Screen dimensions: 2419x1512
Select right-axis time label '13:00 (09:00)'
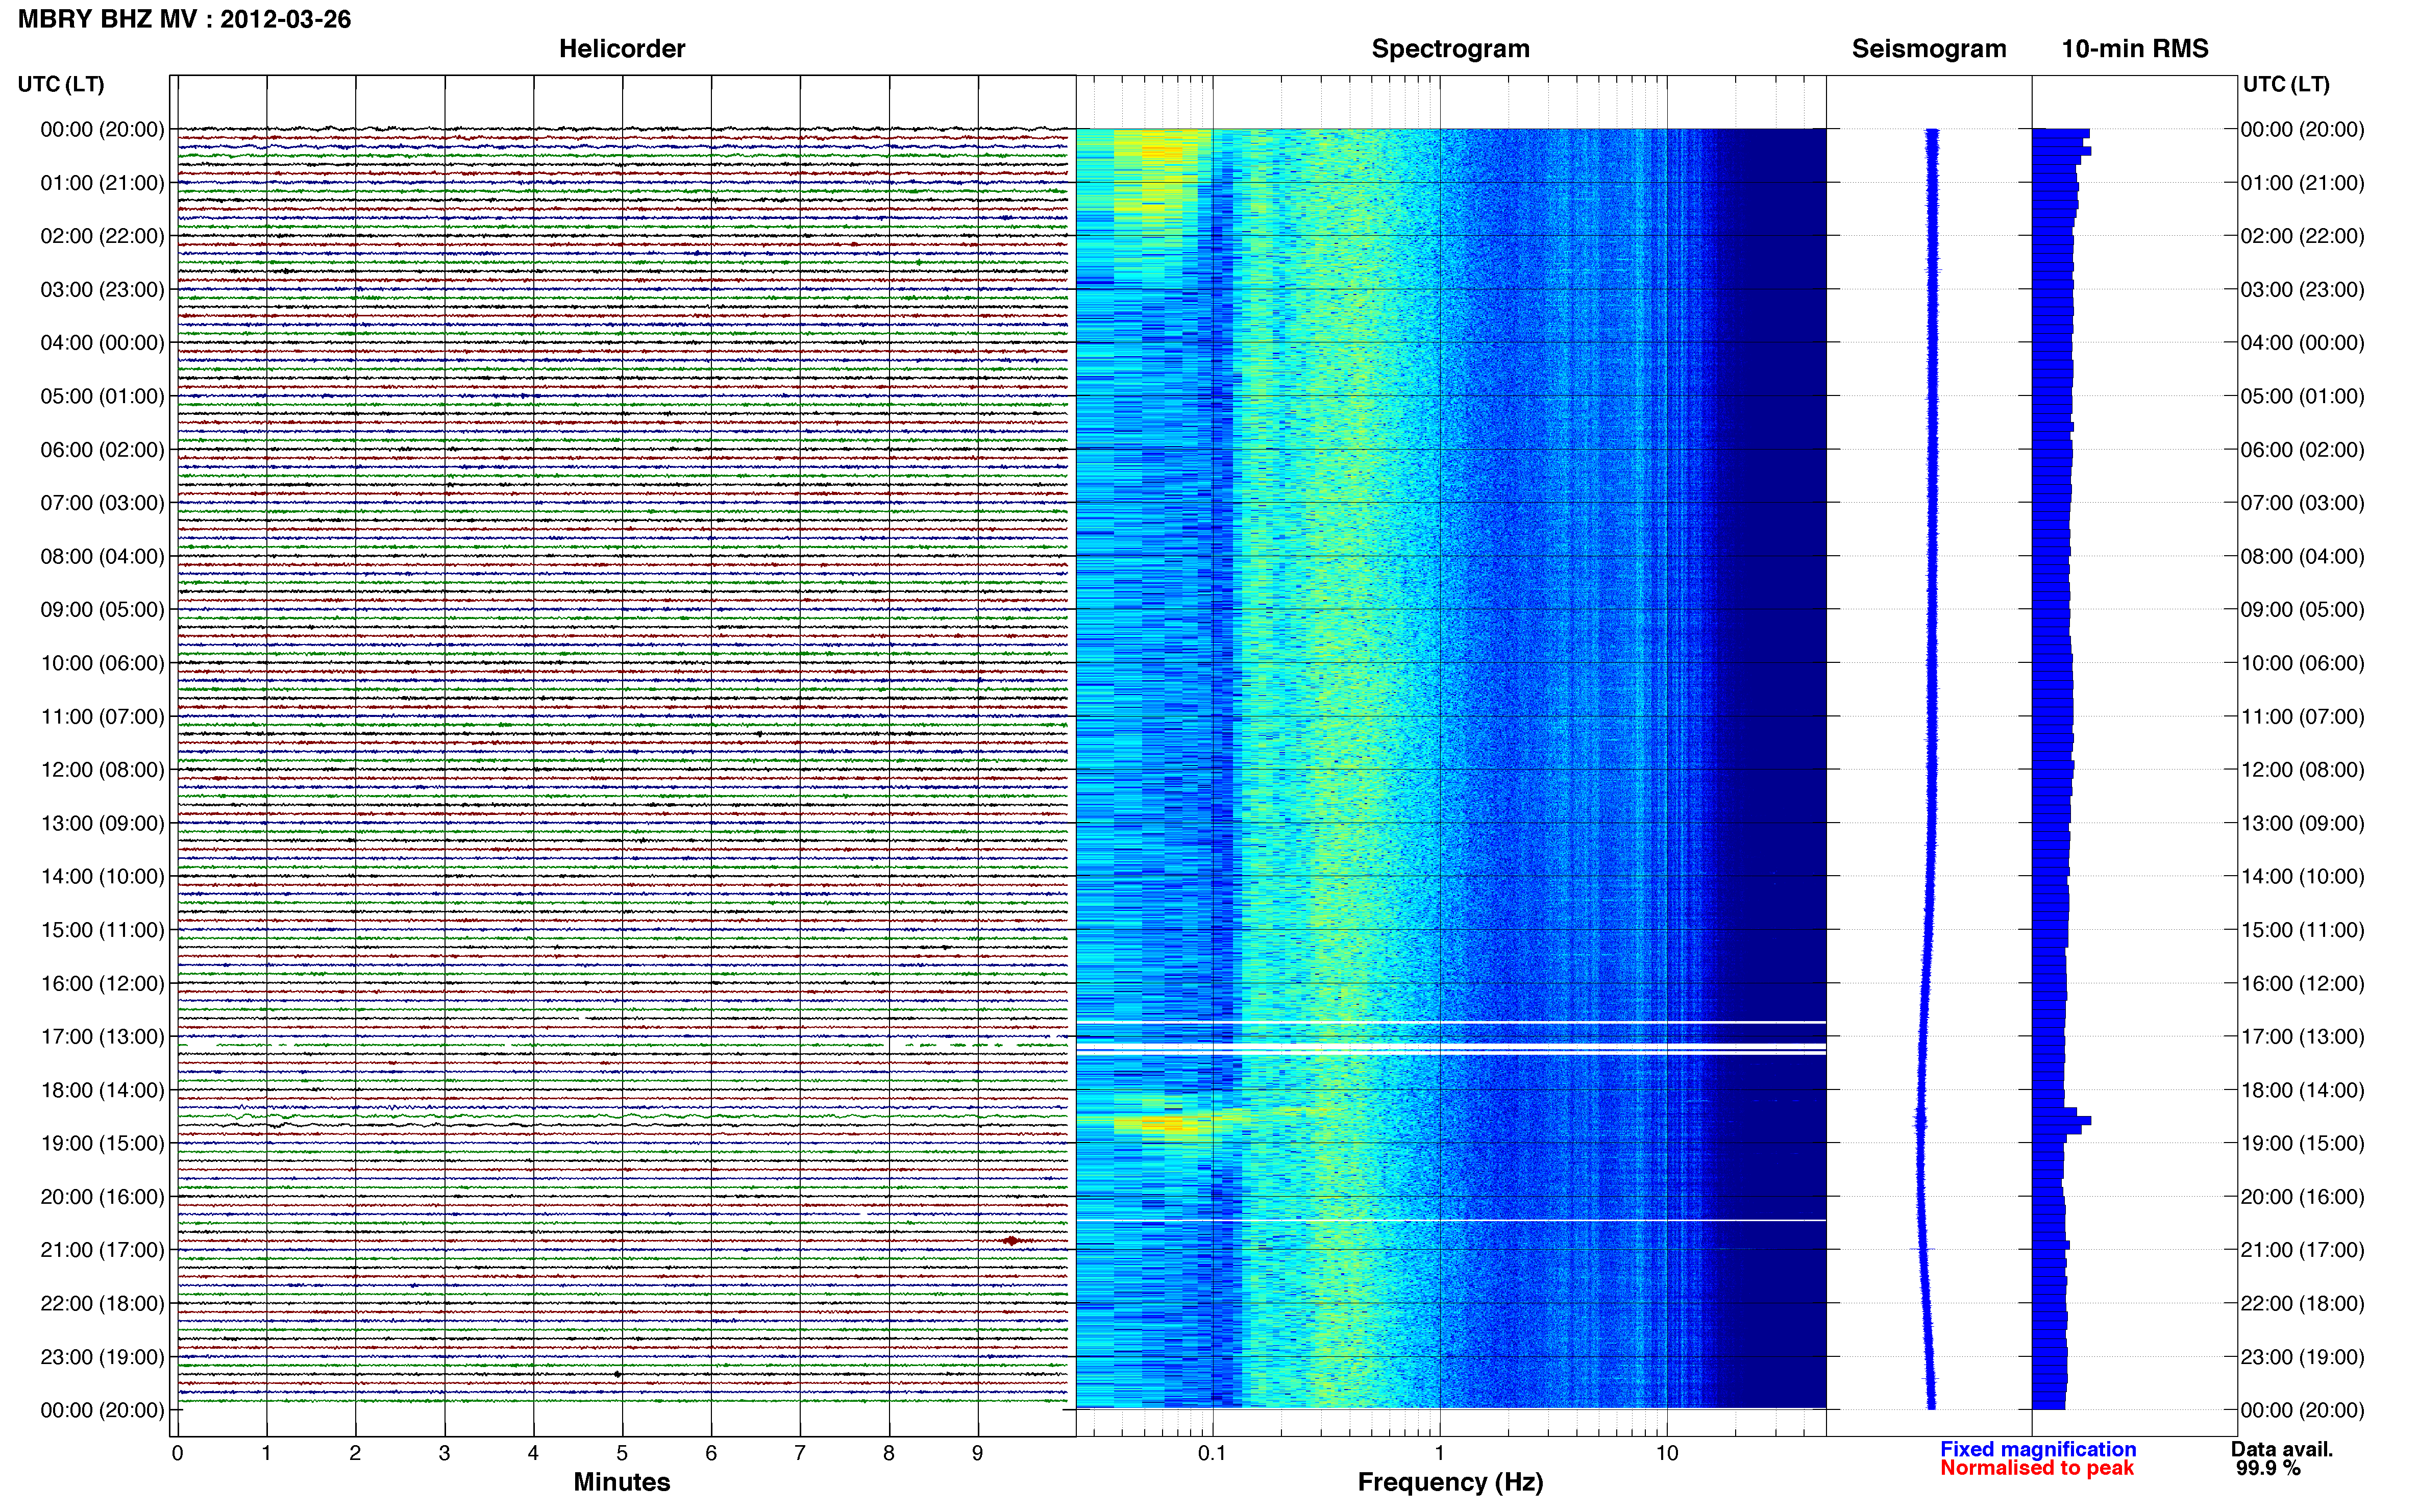(2302, 823)
